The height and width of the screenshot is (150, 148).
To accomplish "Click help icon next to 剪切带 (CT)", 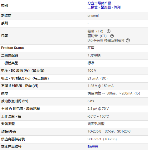I will (112, 36).
